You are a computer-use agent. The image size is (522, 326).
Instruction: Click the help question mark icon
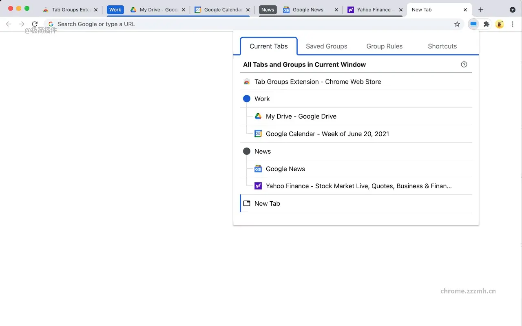point(464,64)
